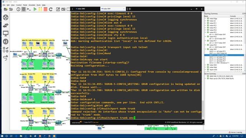Click the snapshot clock icon
This screenshot has height=138, width=246.
(18, 9)
